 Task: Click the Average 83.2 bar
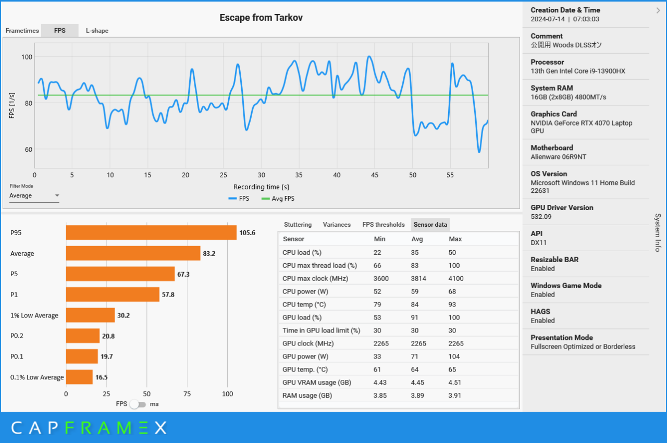click(133, 253)
